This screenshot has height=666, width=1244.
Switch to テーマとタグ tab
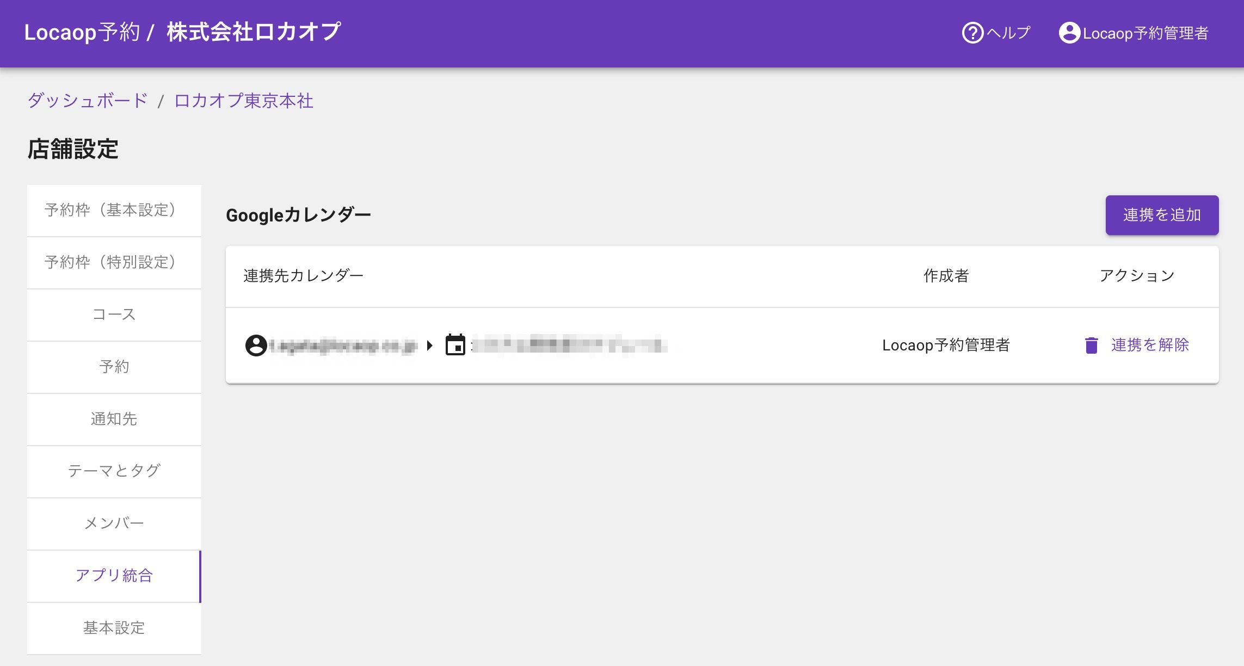click(x=114, y=471)
